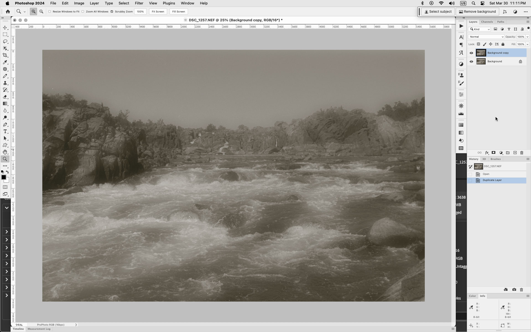Click the Remove background button
Viewport: 531px width, 332px height.
pos(477,12)
